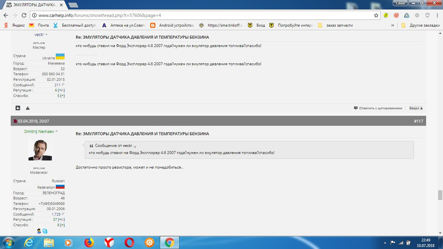Show hidden bookmarks via the double chevron

tap(392, 25)
